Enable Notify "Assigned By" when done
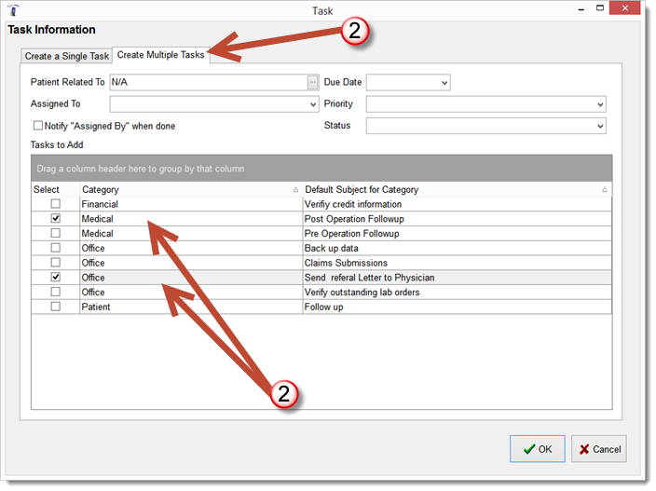656x491 pixels. tap(38, 126)
